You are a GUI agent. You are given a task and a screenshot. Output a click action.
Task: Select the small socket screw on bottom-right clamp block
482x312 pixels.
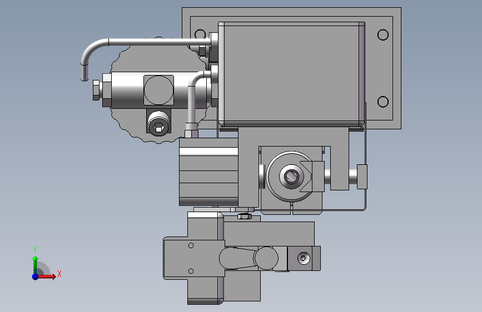304,258
